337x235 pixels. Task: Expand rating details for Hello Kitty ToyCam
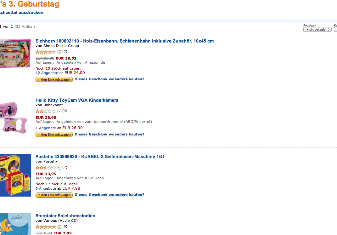pos(59,111)
